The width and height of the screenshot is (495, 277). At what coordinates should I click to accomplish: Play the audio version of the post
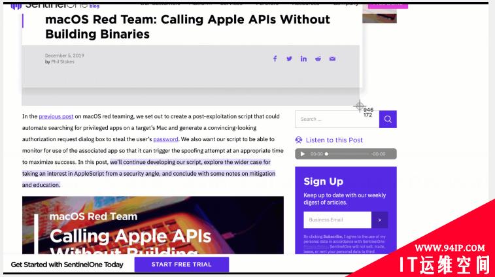[303, 154]
